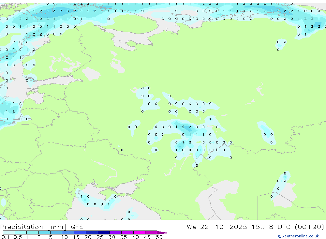Pick legend swatch between 5 and 10

click(56, 232)
